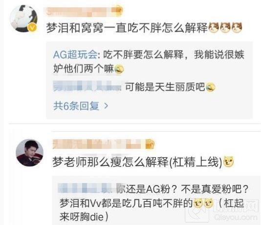The height and width of the screenshot is (225, 261).
Task: Click the doge emoji after 杠精上线
Action: pyautogui.click(x=229, y=162)
